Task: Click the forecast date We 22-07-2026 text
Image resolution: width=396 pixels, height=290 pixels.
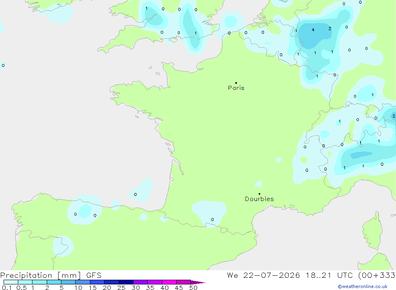Action: (263, 275)
